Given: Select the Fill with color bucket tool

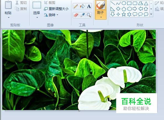Looking at the screenshot, I should pyautogui.click(x=82, y=6).
